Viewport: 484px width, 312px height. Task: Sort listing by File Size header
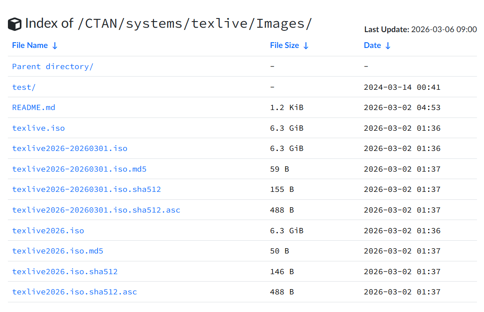pos(284,45)
